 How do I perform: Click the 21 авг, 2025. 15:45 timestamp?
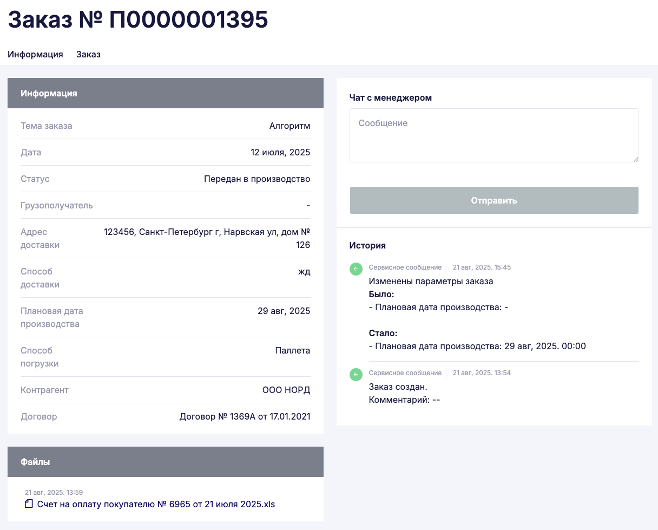coord(482,267)
